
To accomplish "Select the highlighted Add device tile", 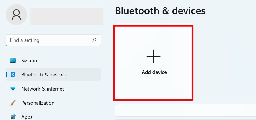I will coord(154,63).
